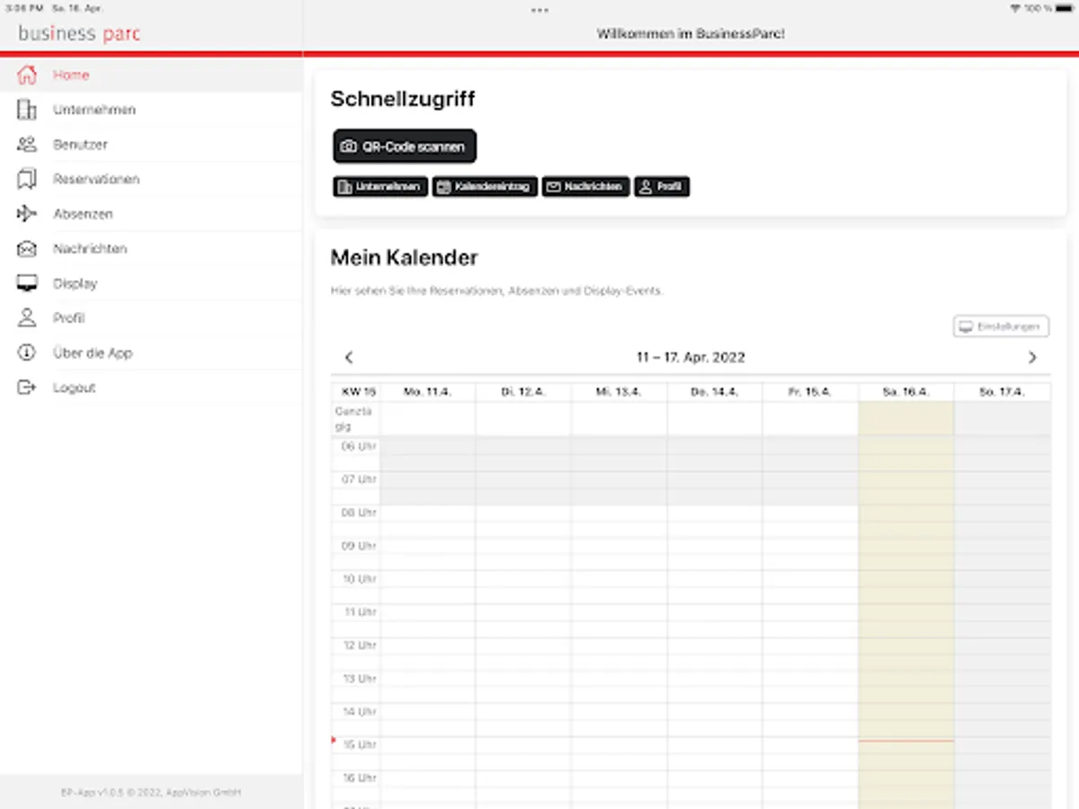Click the Profil person icon in sidebar
Viewport: 1079px width, 809px height.
(27, 317)
